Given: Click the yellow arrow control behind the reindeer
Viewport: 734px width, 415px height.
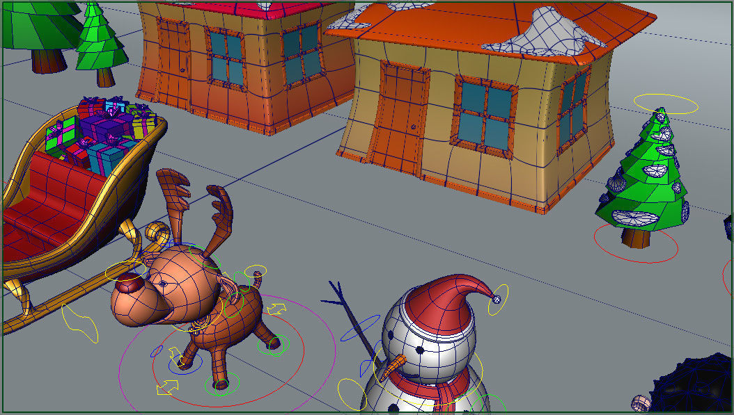Looking at the screenshot, I should point(276,309).
